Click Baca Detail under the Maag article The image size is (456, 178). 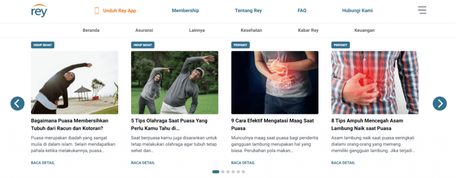(243, 163)
